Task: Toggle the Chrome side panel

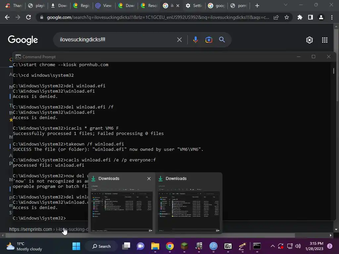Action: tap(311, 17)
